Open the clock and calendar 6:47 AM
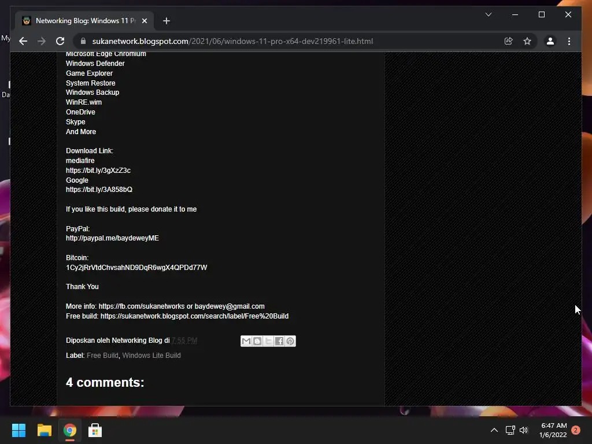This screenshot has height=444, width=592. pos(553,430)
